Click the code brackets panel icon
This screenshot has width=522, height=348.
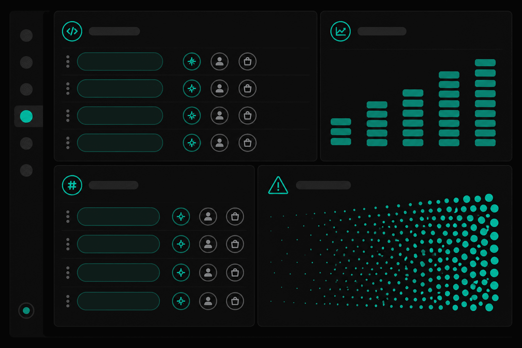(72, 31)
